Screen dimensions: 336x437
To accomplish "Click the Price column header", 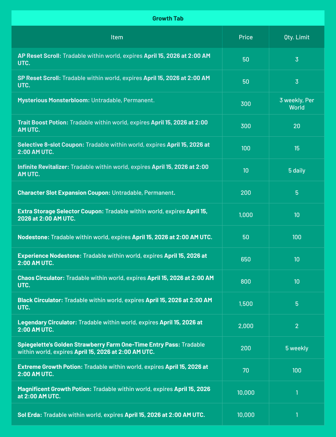I will (x=245, y=37).
